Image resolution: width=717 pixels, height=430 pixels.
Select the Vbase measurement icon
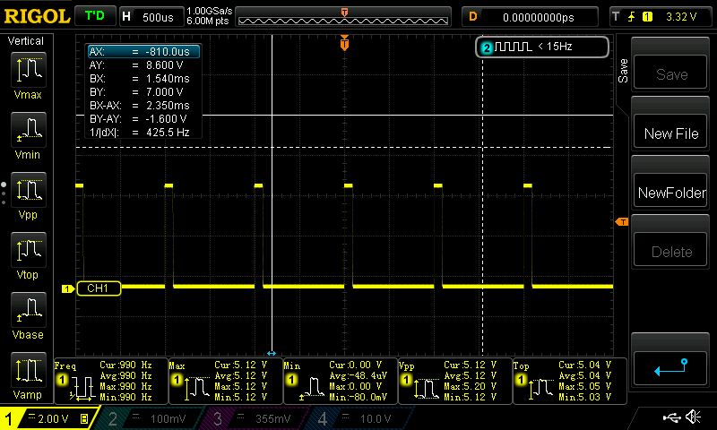click(x=29, y=311)
